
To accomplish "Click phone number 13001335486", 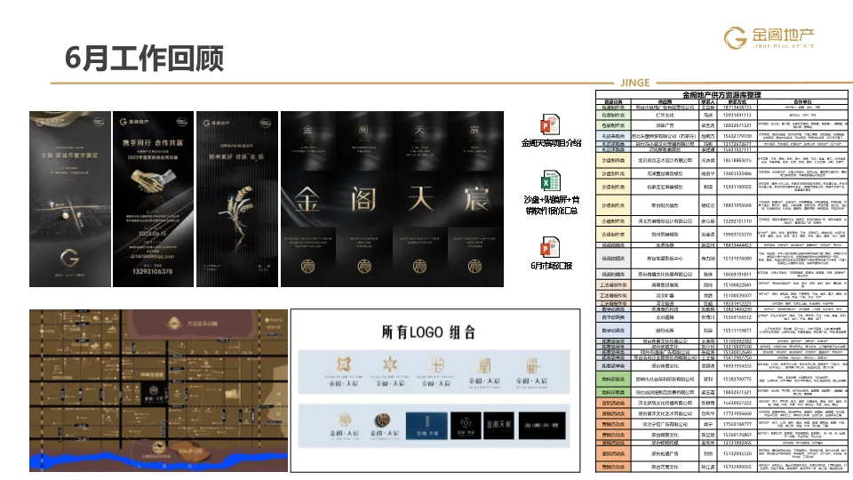I will click(737, 173).
